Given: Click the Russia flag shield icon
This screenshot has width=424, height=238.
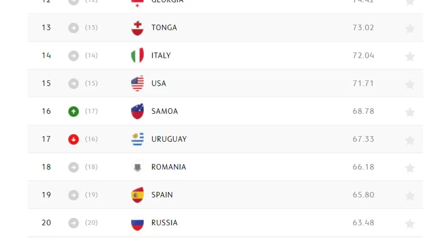Looking at the screenshot, I should point(137,223).
